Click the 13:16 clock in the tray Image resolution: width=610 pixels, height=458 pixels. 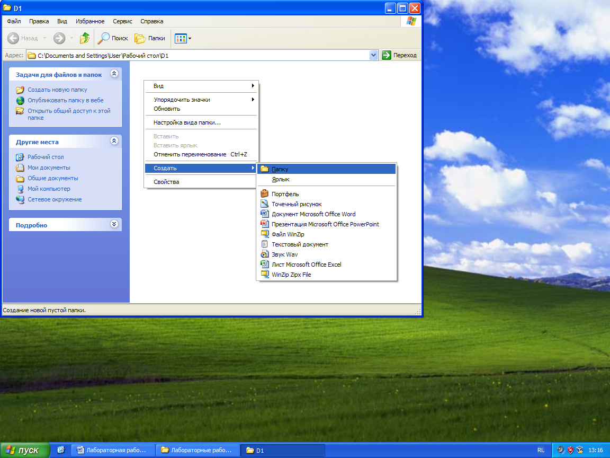click(596, 450)
